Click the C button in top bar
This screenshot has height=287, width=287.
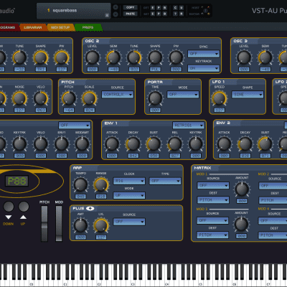[x=175, y=8]
